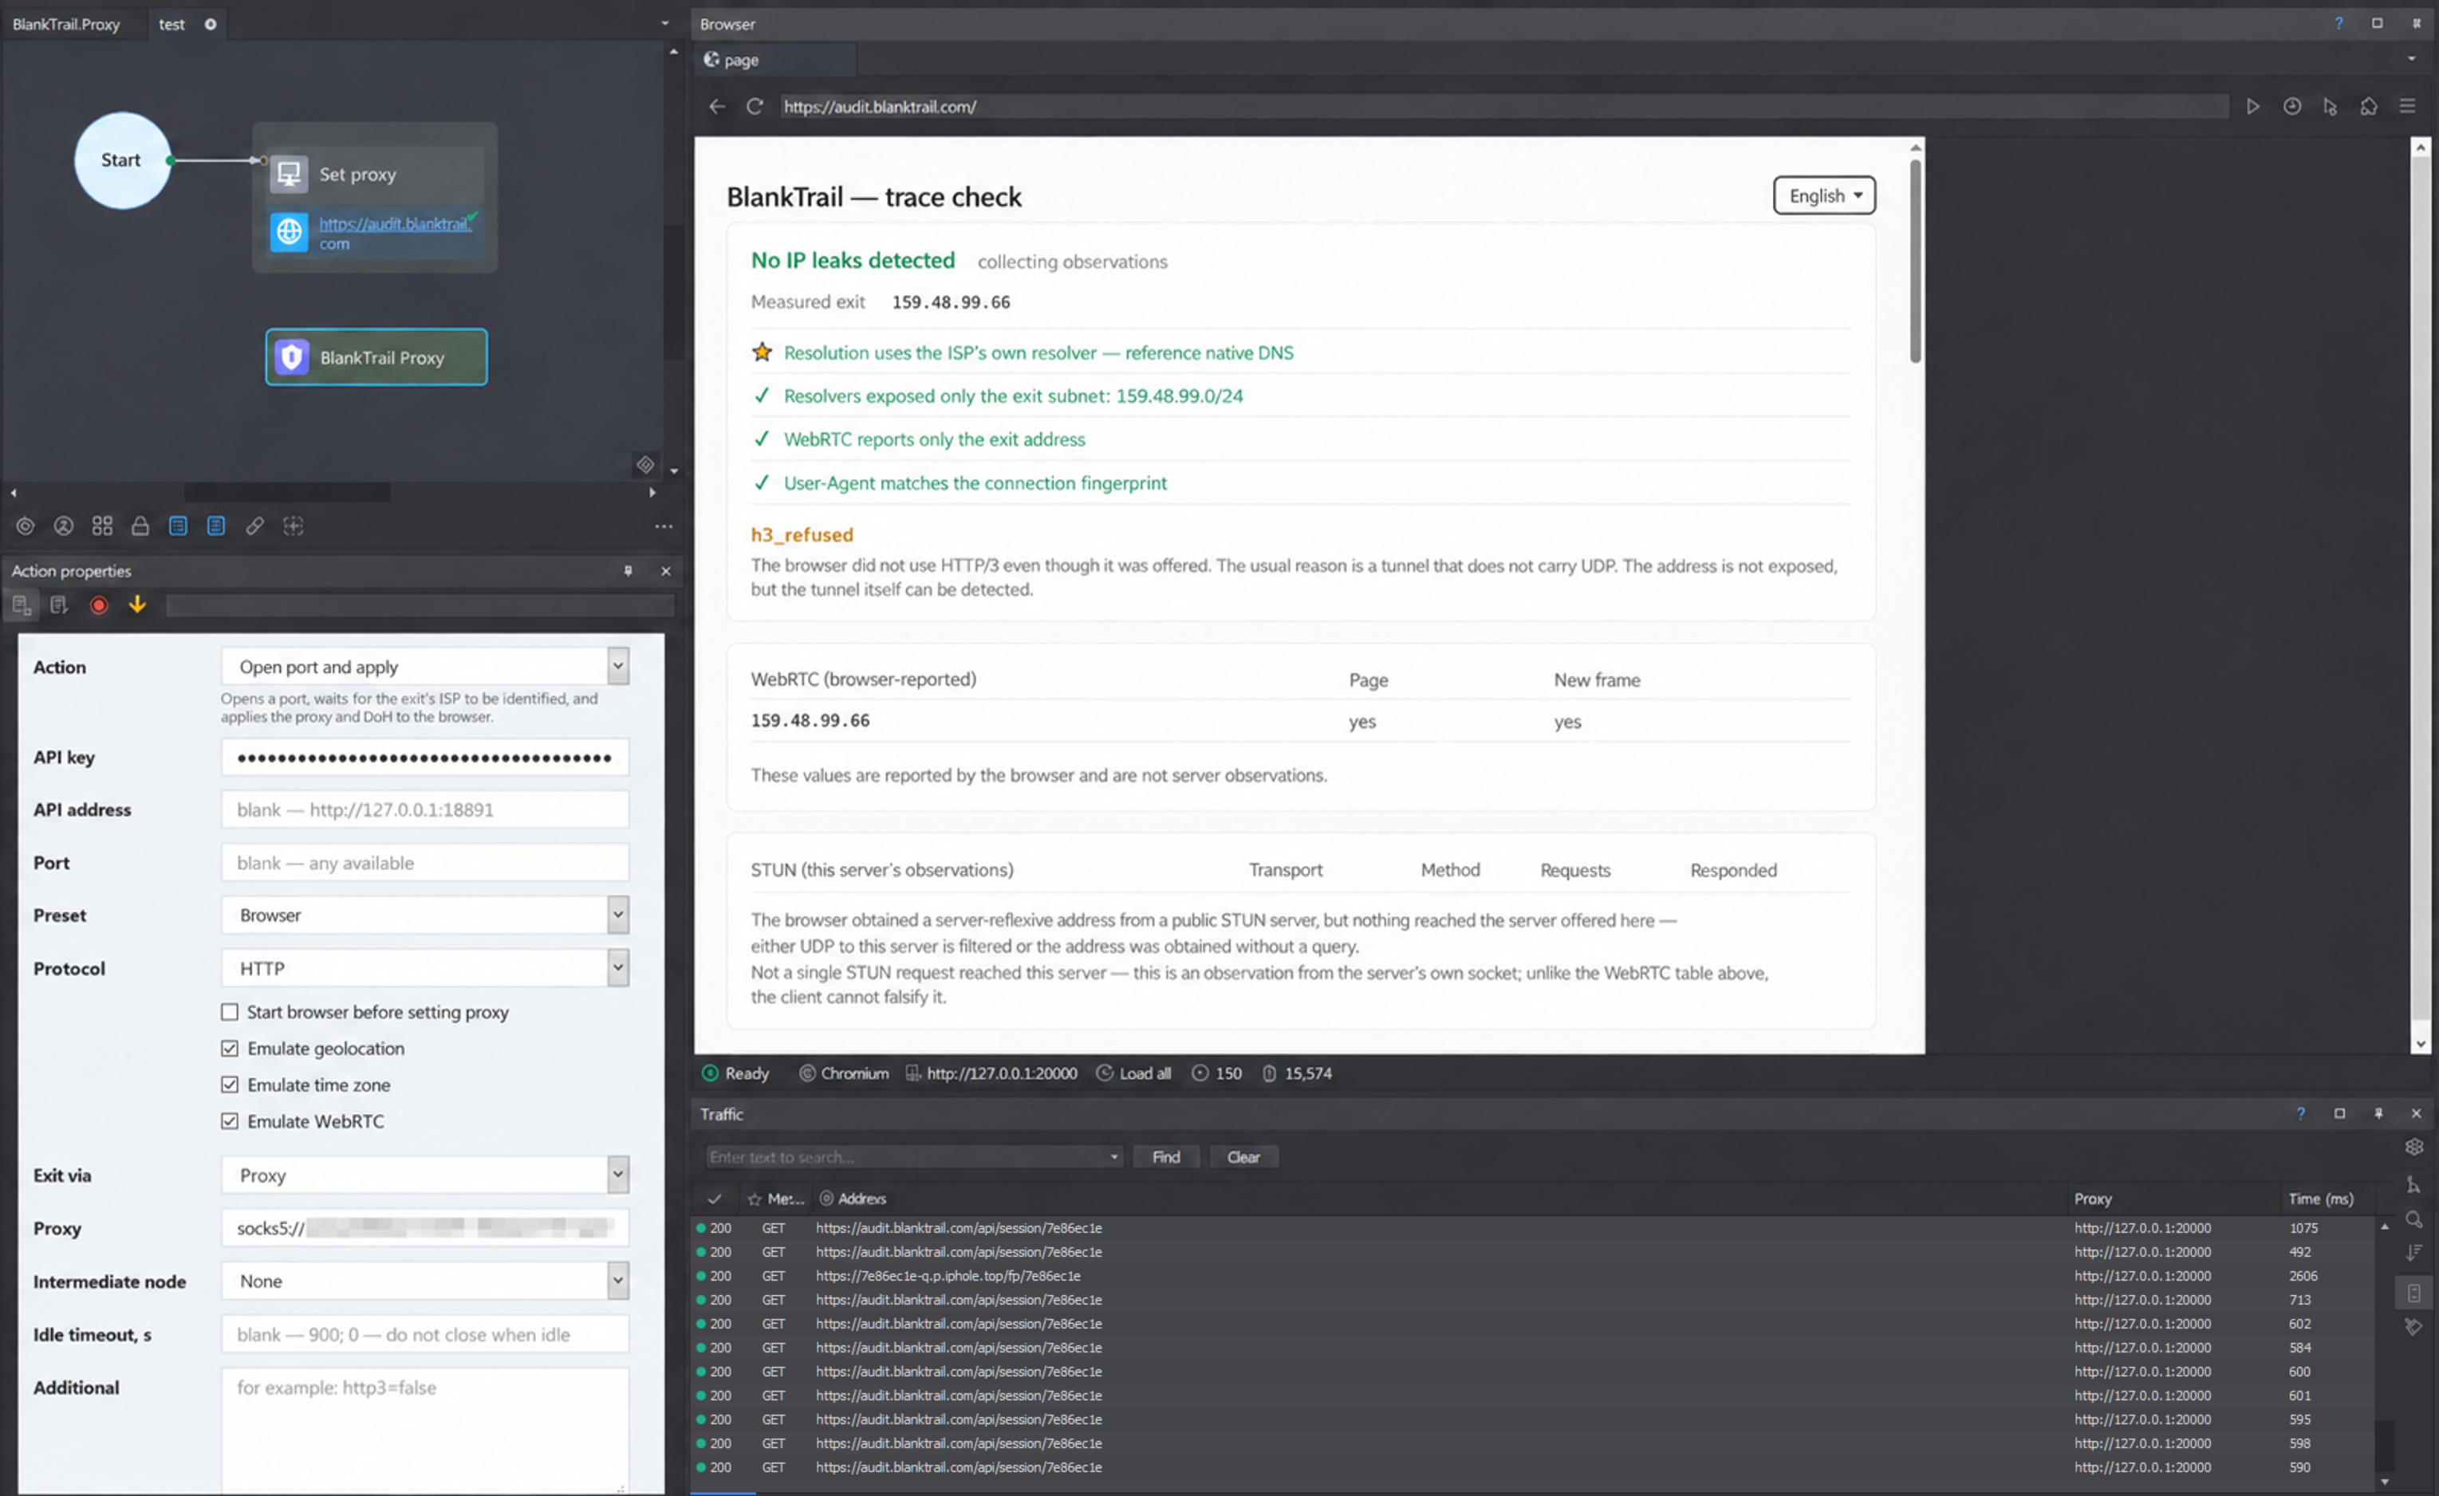The width and height of the screenshot is (2439, 1496).
Task: Click the Clear button in Traffic
Action: [1243, 1156]
